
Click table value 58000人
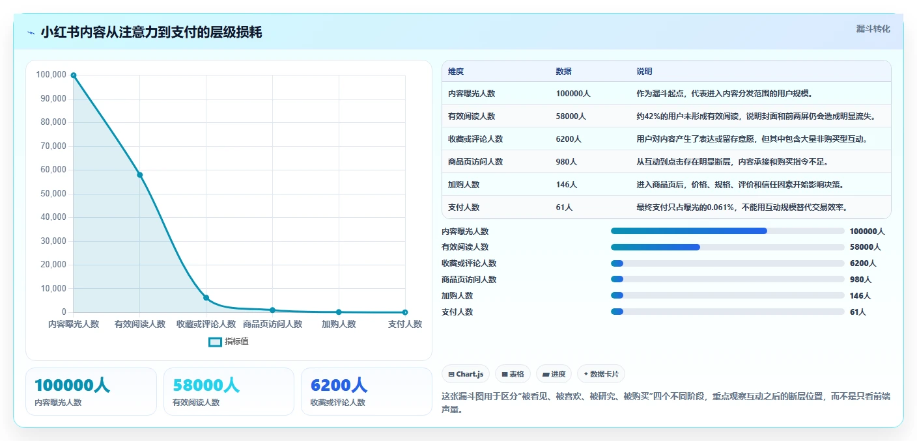coord(571,116)
